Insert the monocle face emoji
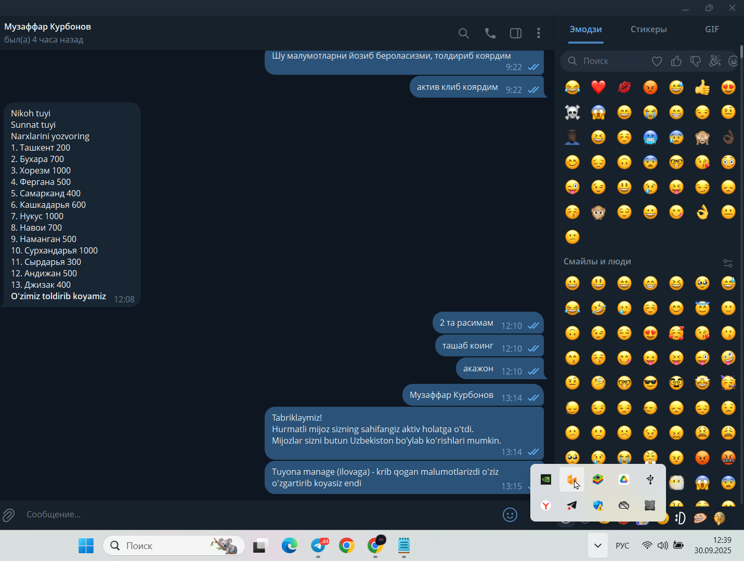Screen dimensions: 744x561 pos(598,383)
